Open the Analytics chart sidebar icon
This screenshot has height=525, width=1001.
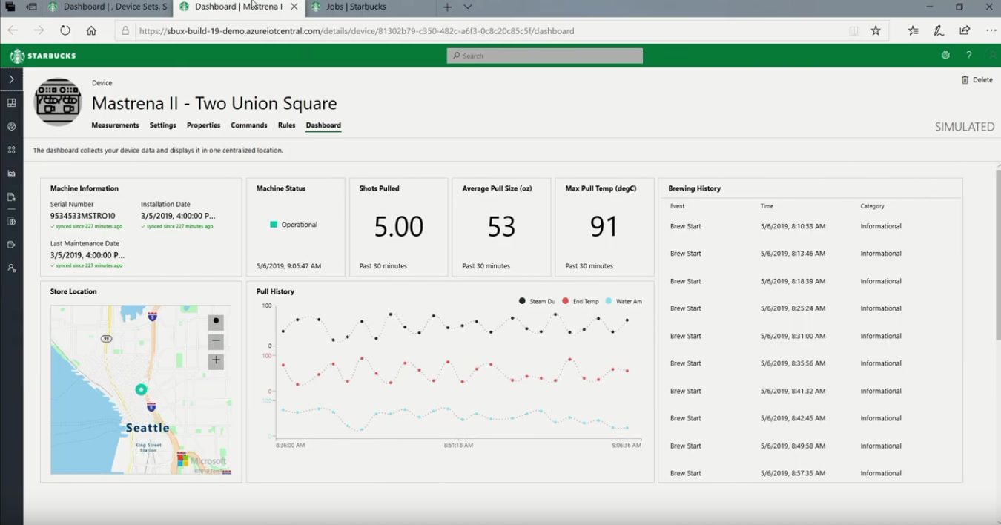pos(11,174)
